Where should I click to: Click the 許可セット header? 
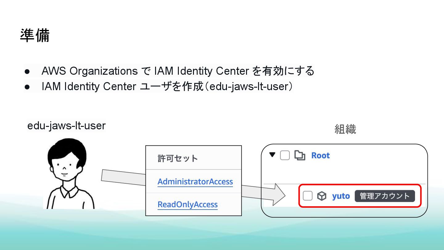coord(178,158)
